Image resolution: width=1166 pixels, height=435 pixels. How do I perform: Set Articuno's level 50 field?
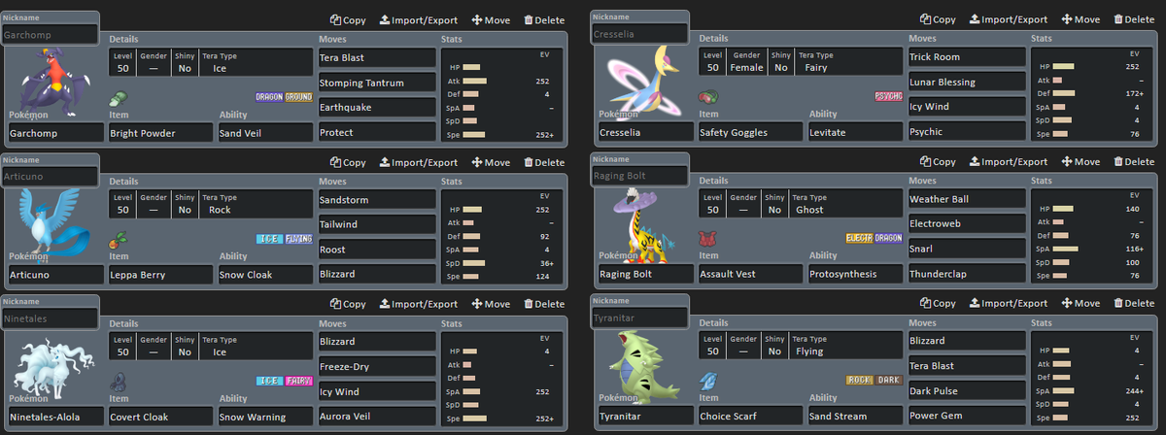[122, 205]
